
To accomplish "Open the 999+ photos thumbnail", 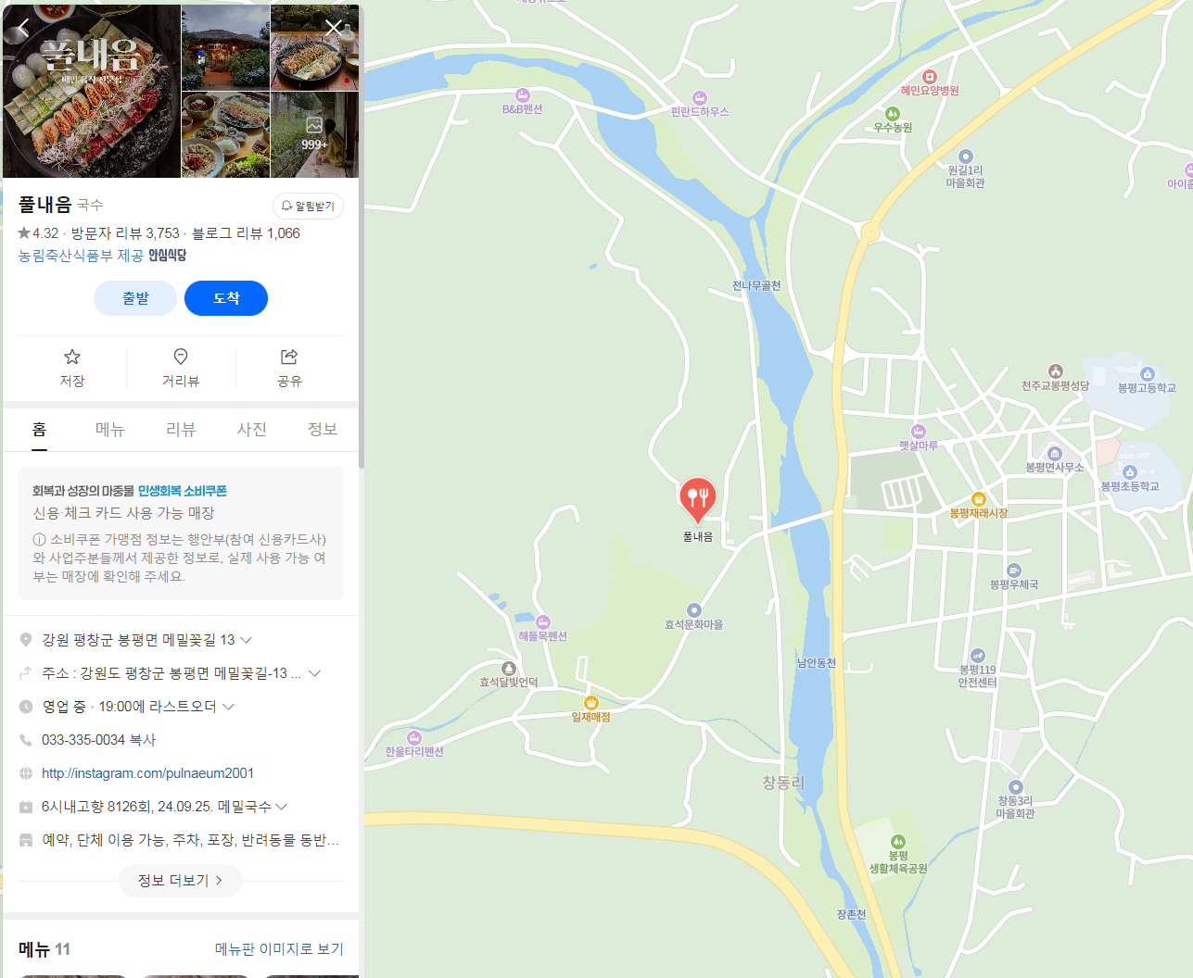I will tap(314, 134).
